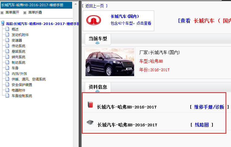Viewport: 231px width, 147px height.
Task: Open 电器附件 tree item
Action: click(x=19, y=90)
